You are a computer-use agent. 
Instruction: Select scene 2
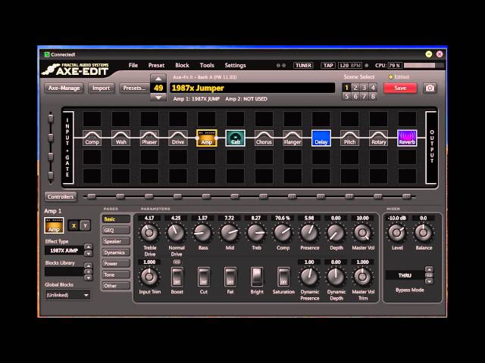[x=355, y=88]
